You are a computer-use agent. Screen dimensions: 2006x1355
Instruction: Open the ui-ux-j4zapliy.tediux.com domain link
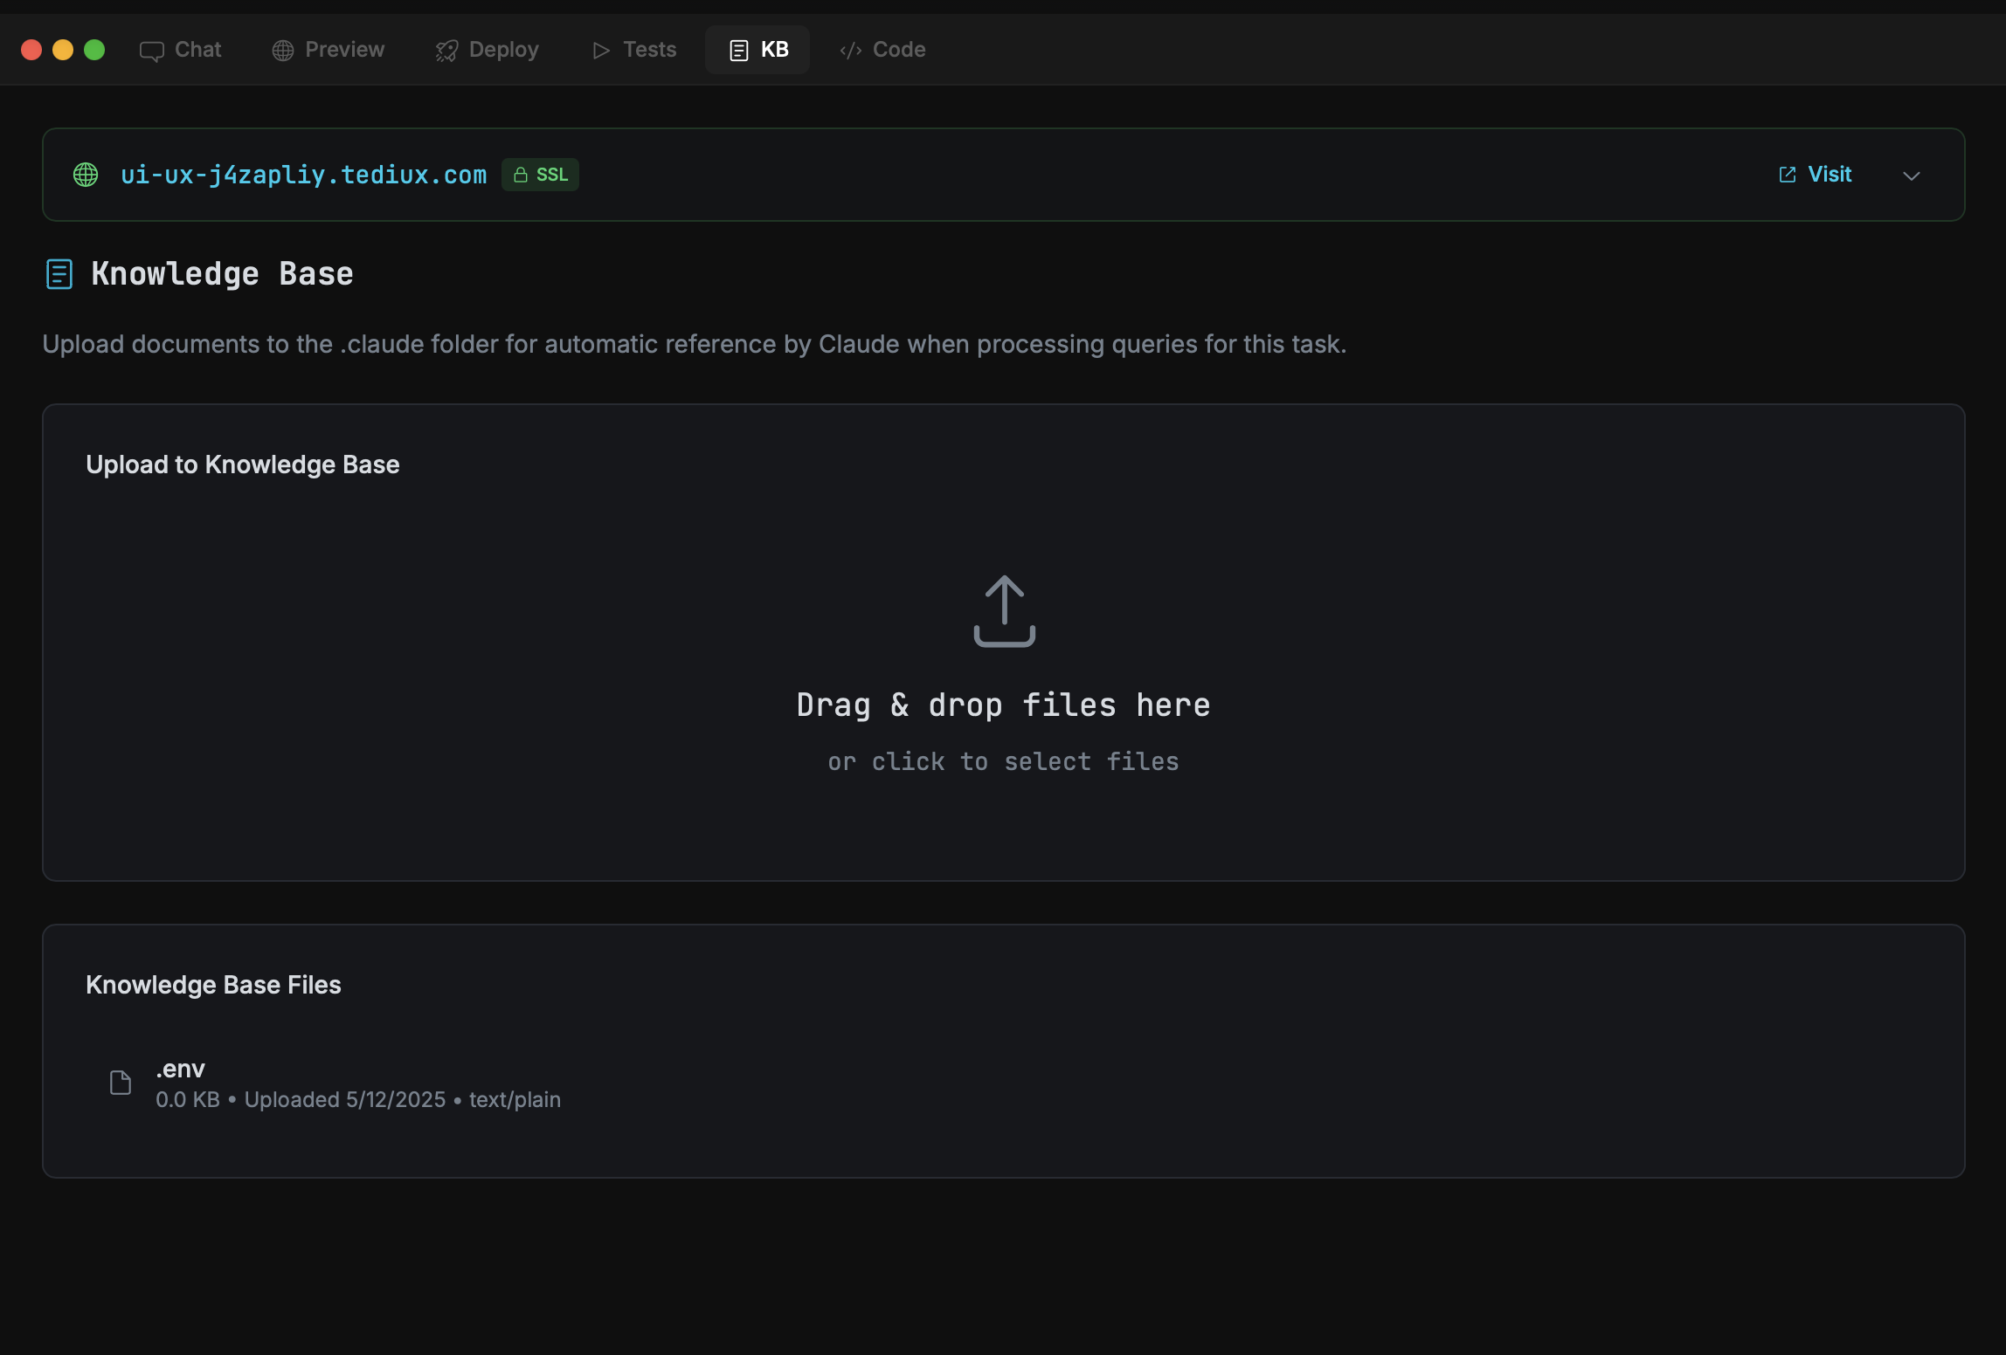(x=303, y=175)
